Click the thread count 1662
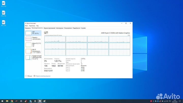Image resolution: width=183 pixels, height=103 pixels. tap(54, 66)
